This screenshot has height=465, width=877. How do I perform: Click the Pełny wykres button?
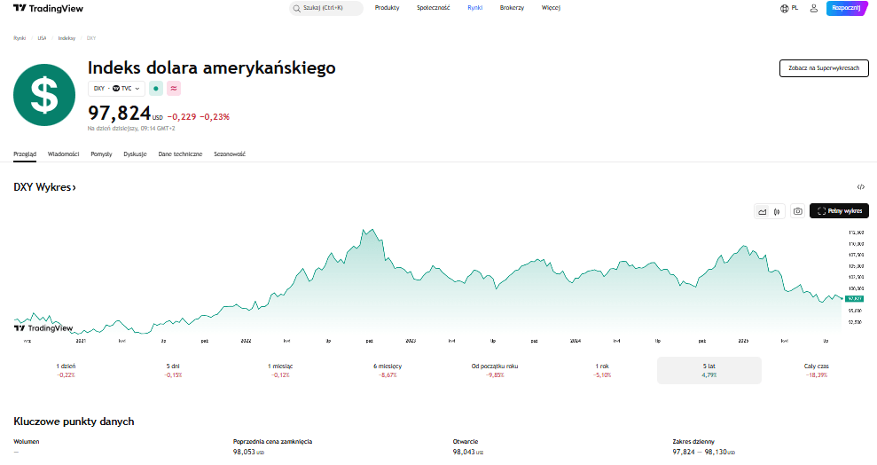[x=839, y=211]
